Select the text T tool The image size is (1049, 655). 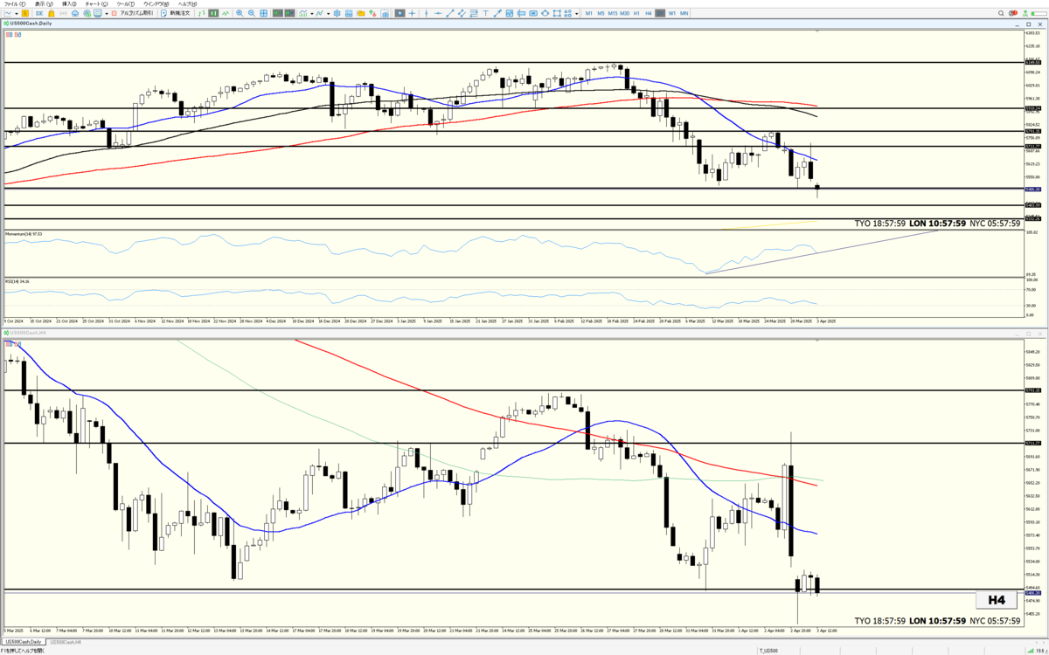485,13
